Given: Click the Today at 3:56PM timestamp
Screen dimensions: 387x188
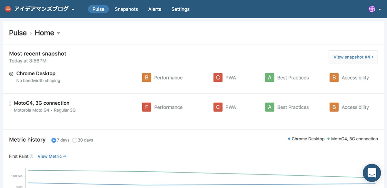Looking at the screenshot, I should coord(28,61).
